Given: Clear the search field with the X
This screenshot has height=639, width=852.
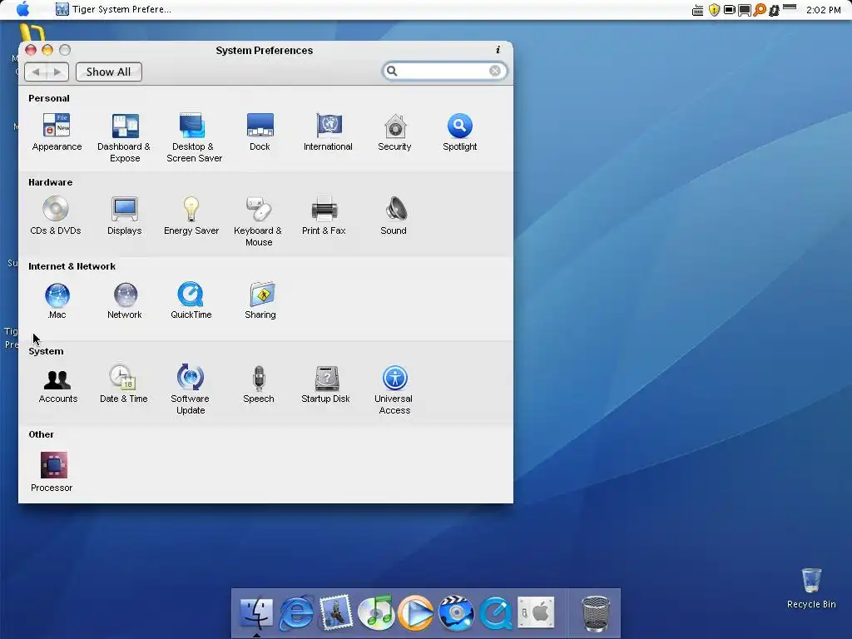Looking at the screenshot, I should tap(495, 72).
